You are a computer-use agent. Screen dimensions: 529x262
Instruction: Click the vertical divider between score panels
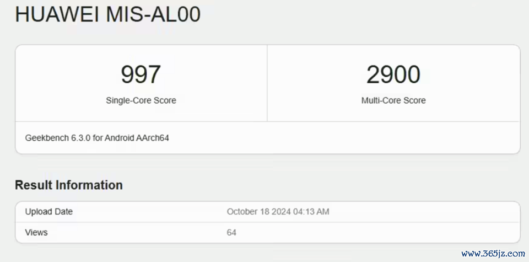coord(267,83)
